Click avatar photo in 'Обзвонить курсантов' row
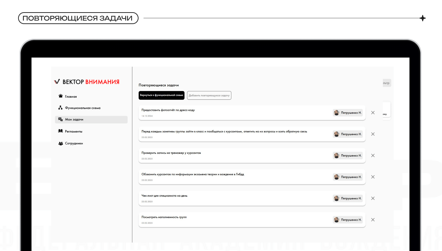 (337, 177)
